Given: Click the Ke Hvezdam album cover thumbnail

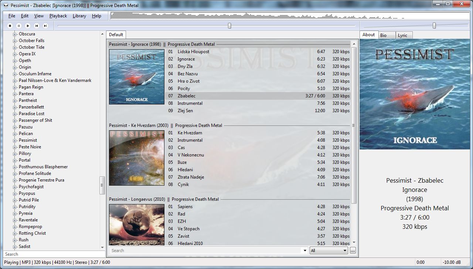Looking at the screenshot, I should (137, 158).
